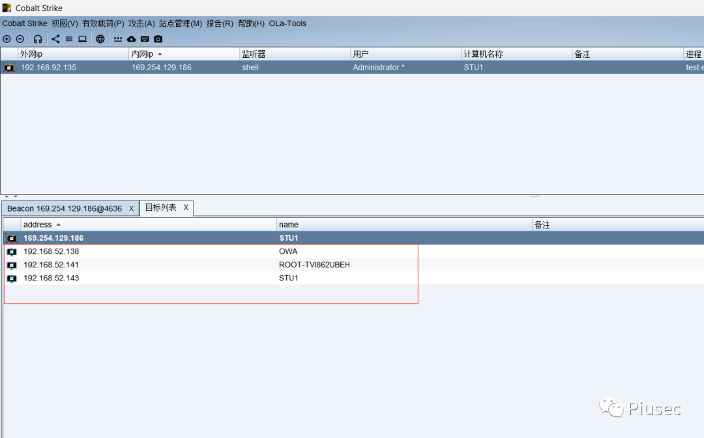The height and width of the screenshot is (438, 704).
Task: Click the shell listener cell
Action: 250,67
